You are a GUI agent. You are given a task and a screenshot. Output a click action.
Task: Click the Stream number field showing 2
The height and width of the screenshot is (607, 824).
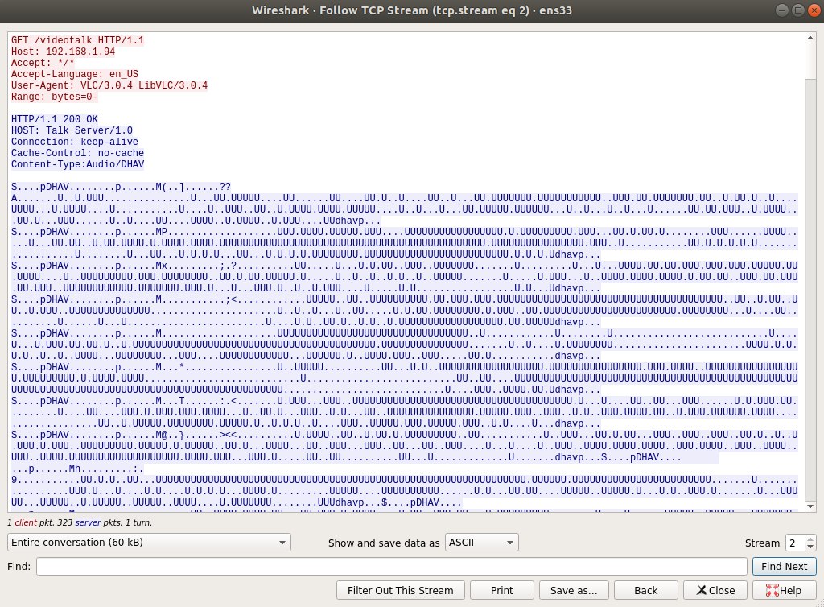[x=795, y=543]
